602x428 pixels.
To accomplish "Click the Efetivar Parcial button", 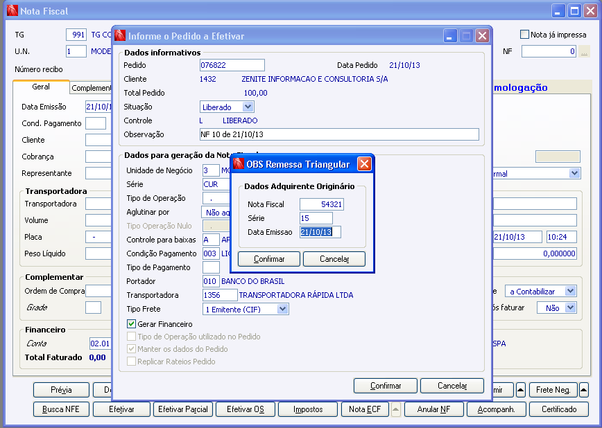I will coord(183,409).
